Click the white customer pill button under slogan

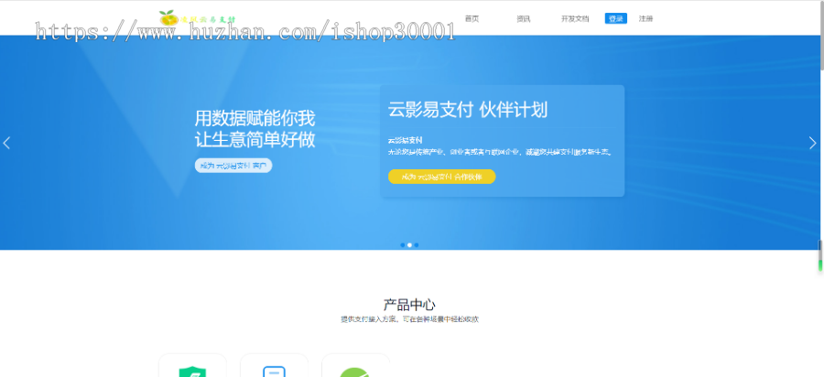click(x=233, y=166)
